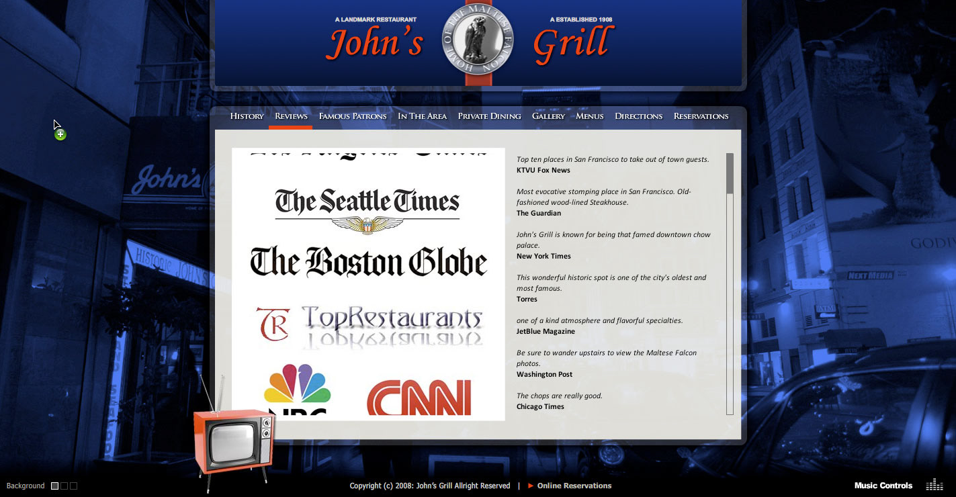
Task: Click the KTVU Fox News attribution
Action: tap(543, 170)
